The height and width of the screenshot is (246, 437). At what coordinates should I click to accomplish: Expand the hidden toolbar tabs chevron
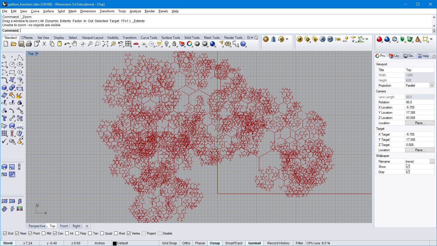coord(252,38)
